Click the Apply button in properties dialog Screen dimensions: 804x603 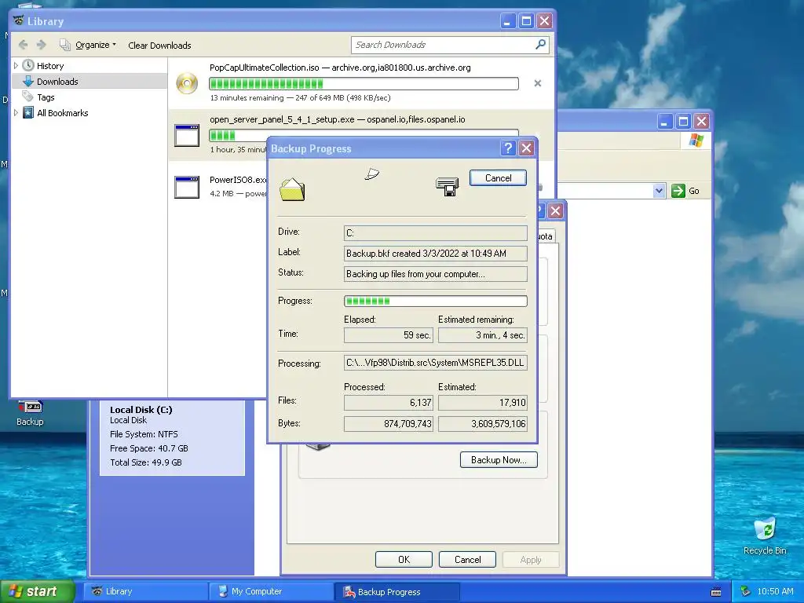pos(530,559)
